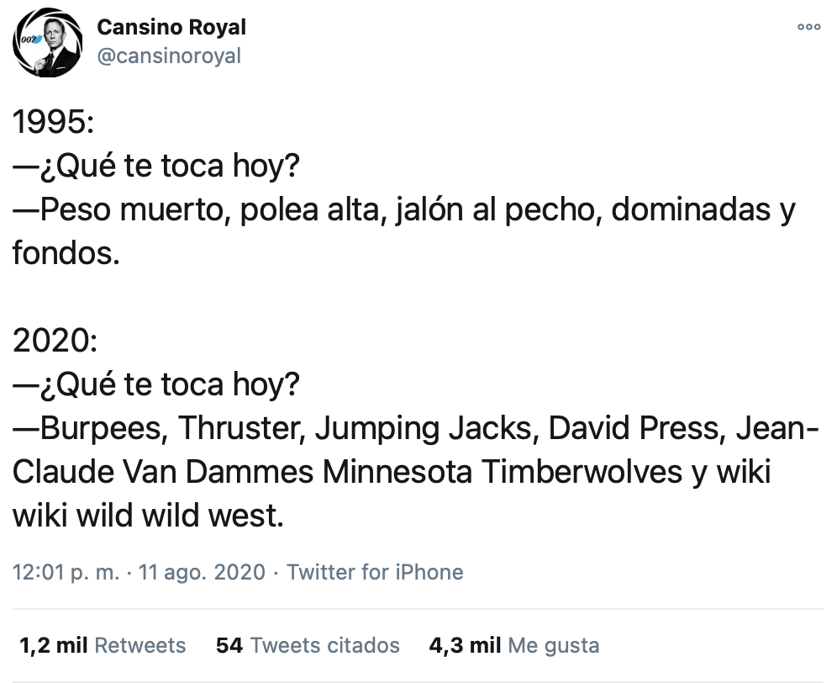
Task: Click the "2020:" line of the tweet
Action: click(x=55, y=341)
